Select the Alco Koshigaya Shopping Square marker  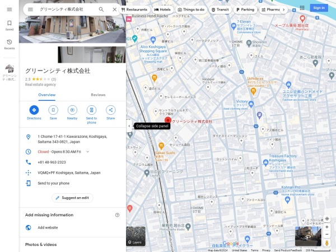pyautogui.click(x=153, y=39)
